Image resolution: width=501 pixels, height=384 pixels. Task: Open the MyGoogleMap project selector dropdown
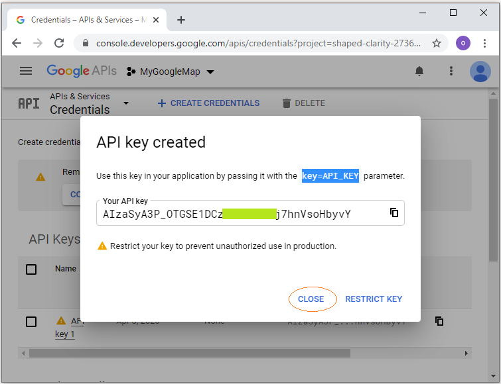[171, 72]
